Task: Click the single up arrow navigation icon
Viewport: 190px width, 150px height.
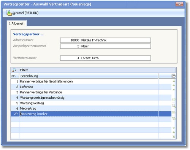Action: [174, 90]
